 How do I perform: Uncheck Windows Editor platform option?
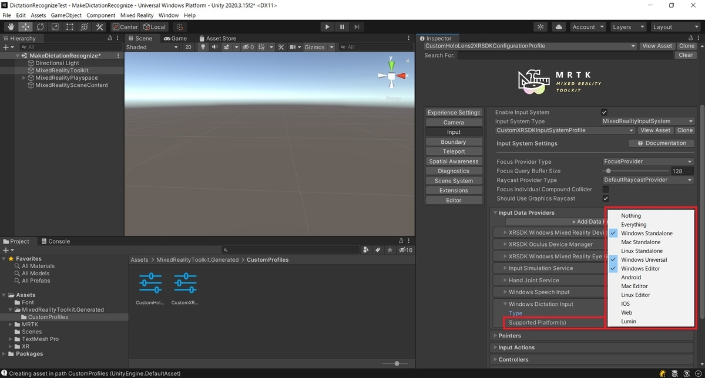(x=652, y=268)
